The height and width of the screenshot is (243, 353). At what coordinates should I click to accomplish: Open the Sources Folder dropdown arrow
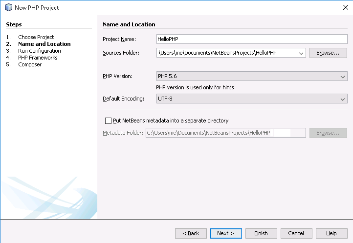point(301,53)
